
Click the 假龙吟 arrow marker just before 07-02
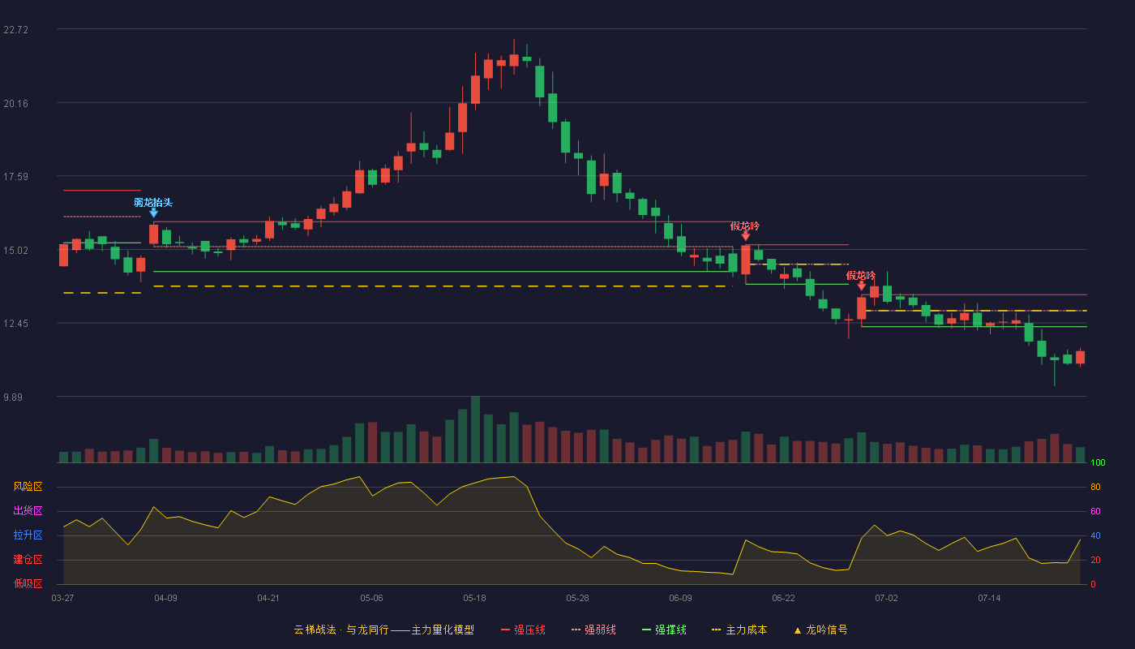pos(862,286)
